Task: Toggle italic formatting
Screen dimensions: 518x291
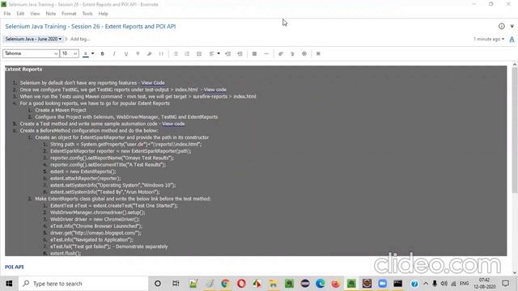Action: point(114,54)
